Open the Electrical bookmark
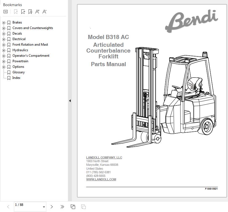The height and width of the screenshot is (212, 228). point(19,39)
